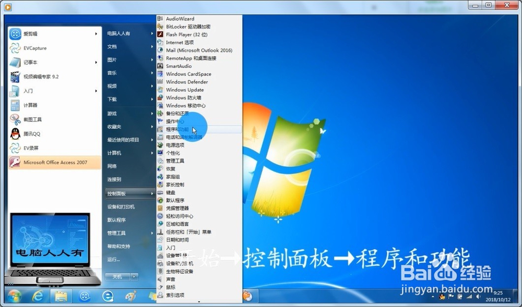Click the 电源选项 power options icon

click(x=160, y=145)
